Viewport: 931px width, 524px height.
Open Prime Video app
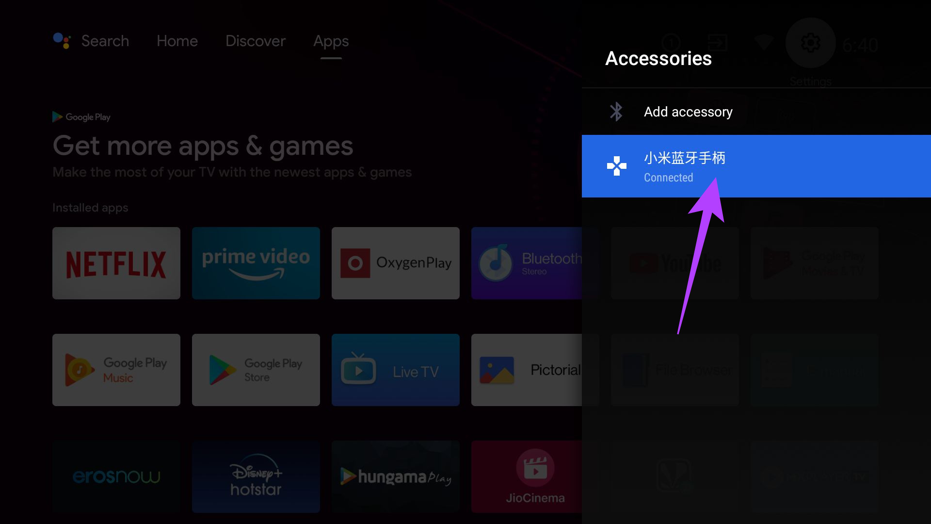(256, 262)
